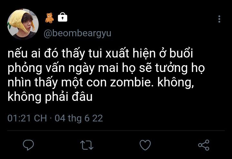Image resolution: width=232 pixels, height=159 pixels.
Task: Click the word tưởng in second line
Action: [171, 68]
